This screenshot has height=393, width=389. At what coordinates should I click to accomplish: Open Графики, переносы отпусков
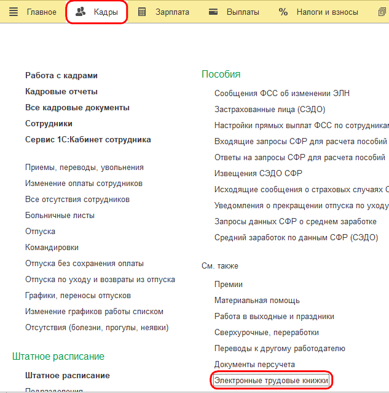pos(78,296)
